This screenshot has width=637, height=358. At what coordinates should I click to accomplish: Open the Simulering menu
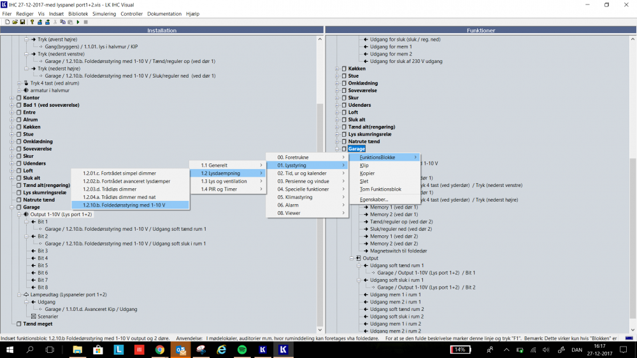point(104,13)
